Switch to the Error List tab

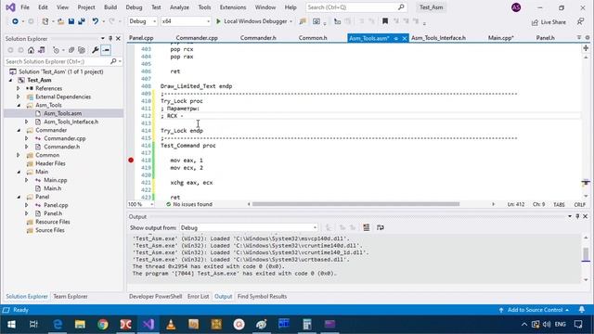click(x=198, y=297)
